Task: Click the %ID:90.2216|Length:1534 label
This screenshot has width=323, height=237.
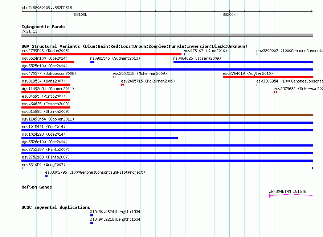Action: tap(115, 219)
